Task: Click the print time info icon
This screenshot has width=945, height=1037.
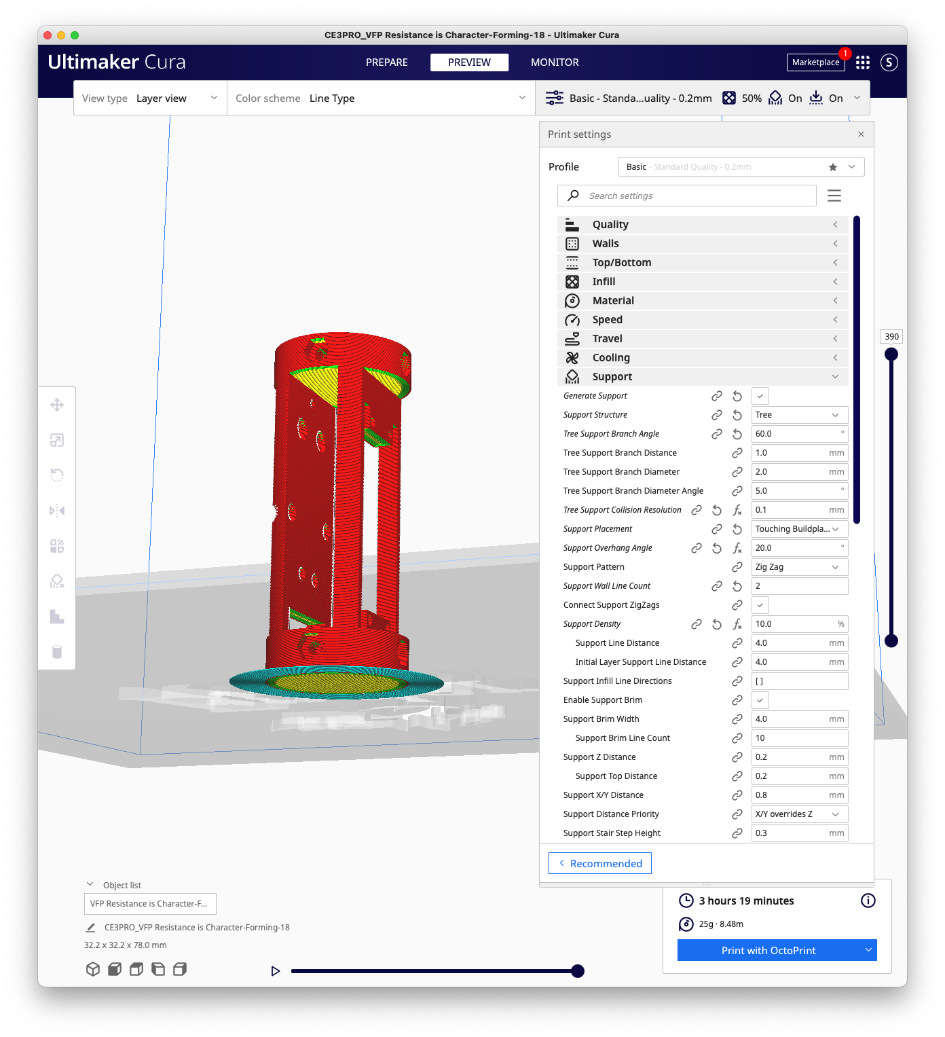Action: 868,900
